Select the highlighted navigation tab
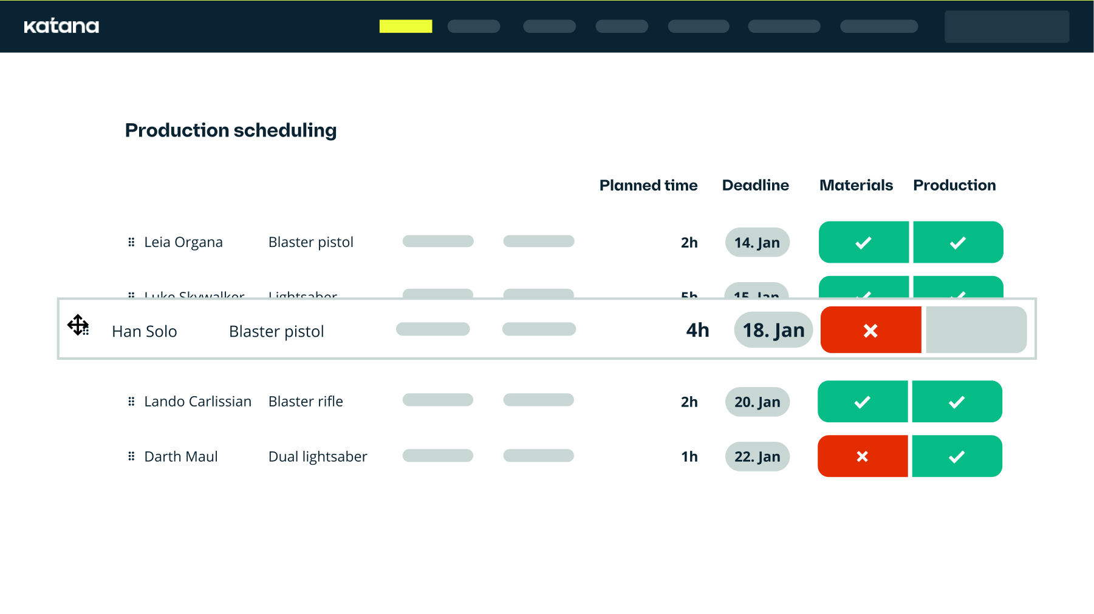The height and width of the screenshot is (614, 1094). [x=406, y=26]
